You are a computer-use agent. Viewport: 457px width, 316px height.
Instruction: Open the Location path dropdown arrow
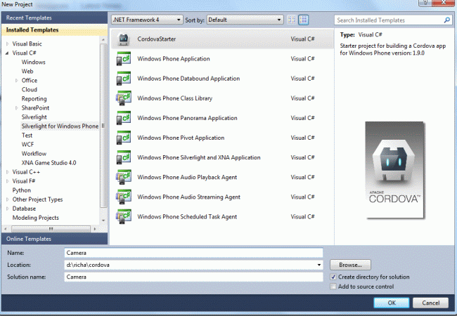pos(319,265)
